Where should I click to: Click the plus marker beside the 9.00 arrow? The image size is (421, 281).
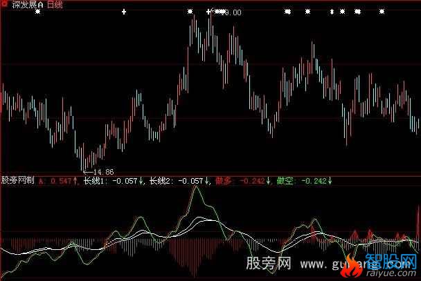pyautogui.click(x=208, y=12)
